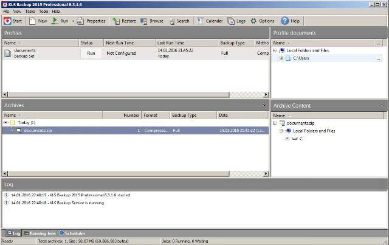Click Archives horizontal scrollbar right arrow
This screenshot has height=245, width=389.
(266, 173)
